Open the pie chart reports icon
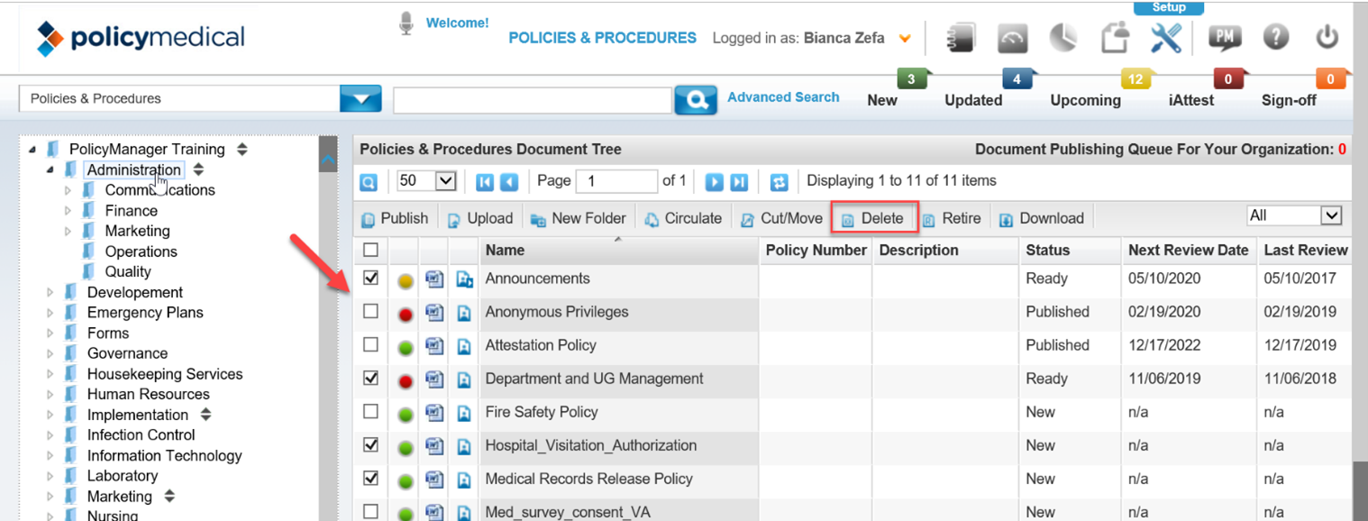Screen dimensions: 1368x521 1063,38
